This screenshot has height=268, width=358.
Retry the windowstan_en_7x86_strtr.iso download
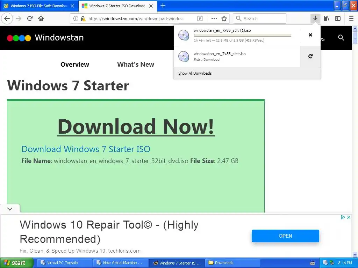[310, 56]
